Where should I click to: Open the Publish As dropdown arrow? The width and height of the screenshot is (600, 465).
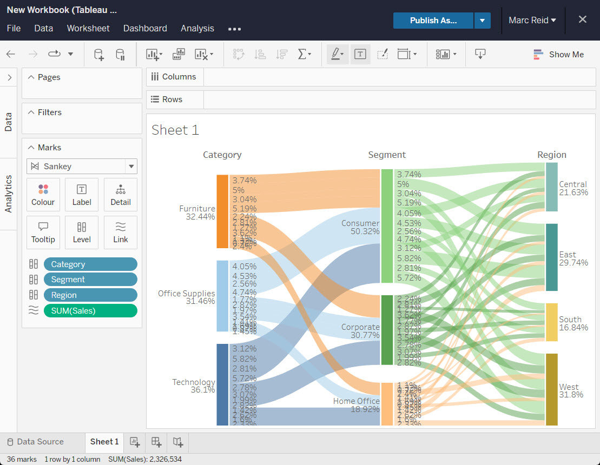click(x=482, y=21)
